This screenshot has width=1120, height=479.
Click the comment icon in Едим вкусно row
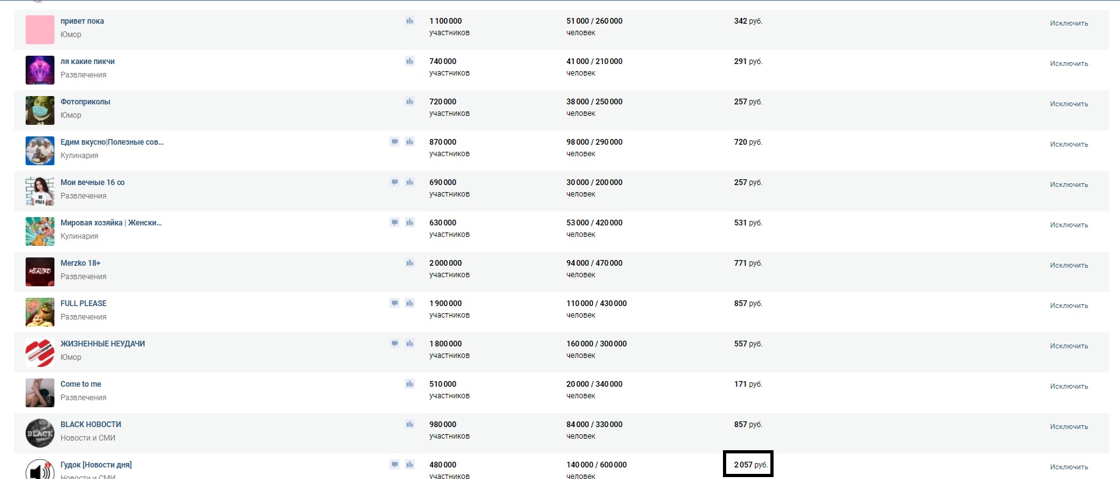pyautogui.click(x=394, y=142)
